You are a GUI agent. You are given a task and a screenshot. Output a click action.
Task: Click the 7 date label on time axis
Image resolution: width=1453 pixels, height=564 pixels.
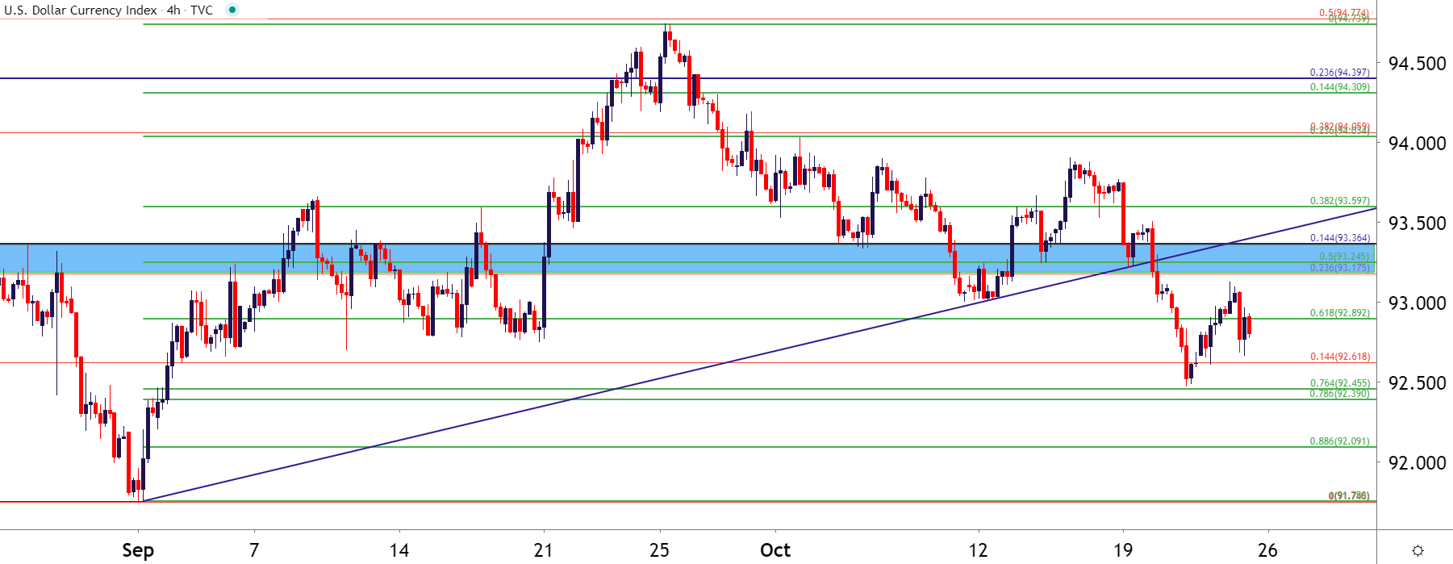254,550
